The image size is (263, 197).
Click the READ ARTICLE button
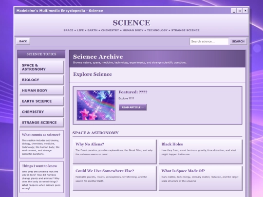[132, 107]
